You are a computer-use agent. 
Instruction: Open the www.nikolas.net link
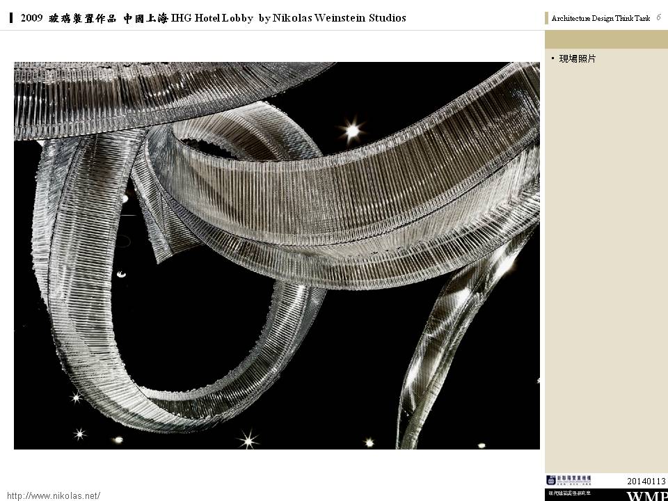[x=54, y=495]
